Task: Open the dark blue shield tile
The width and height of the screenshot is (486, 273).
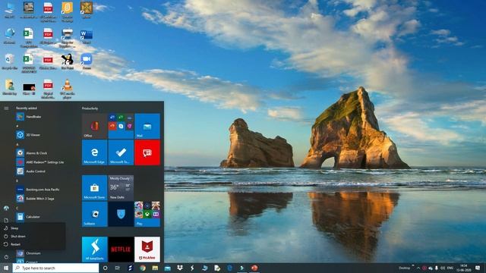Action: click(x=121, y=214)
